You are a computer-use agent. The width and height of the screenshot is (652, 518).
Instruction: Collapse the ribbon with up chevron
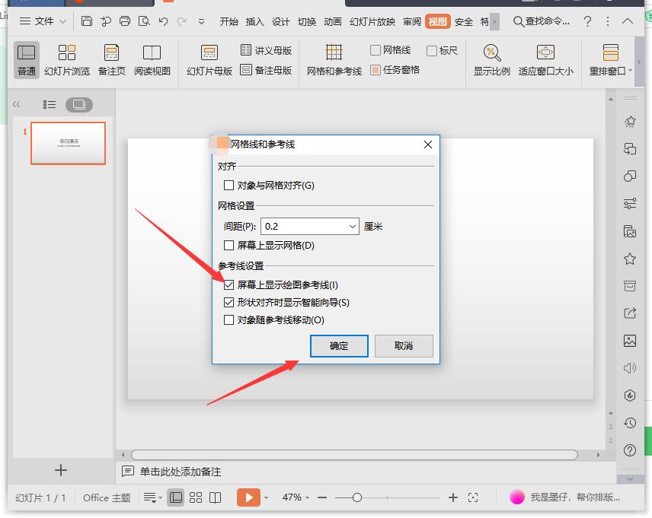pos(627,21)
